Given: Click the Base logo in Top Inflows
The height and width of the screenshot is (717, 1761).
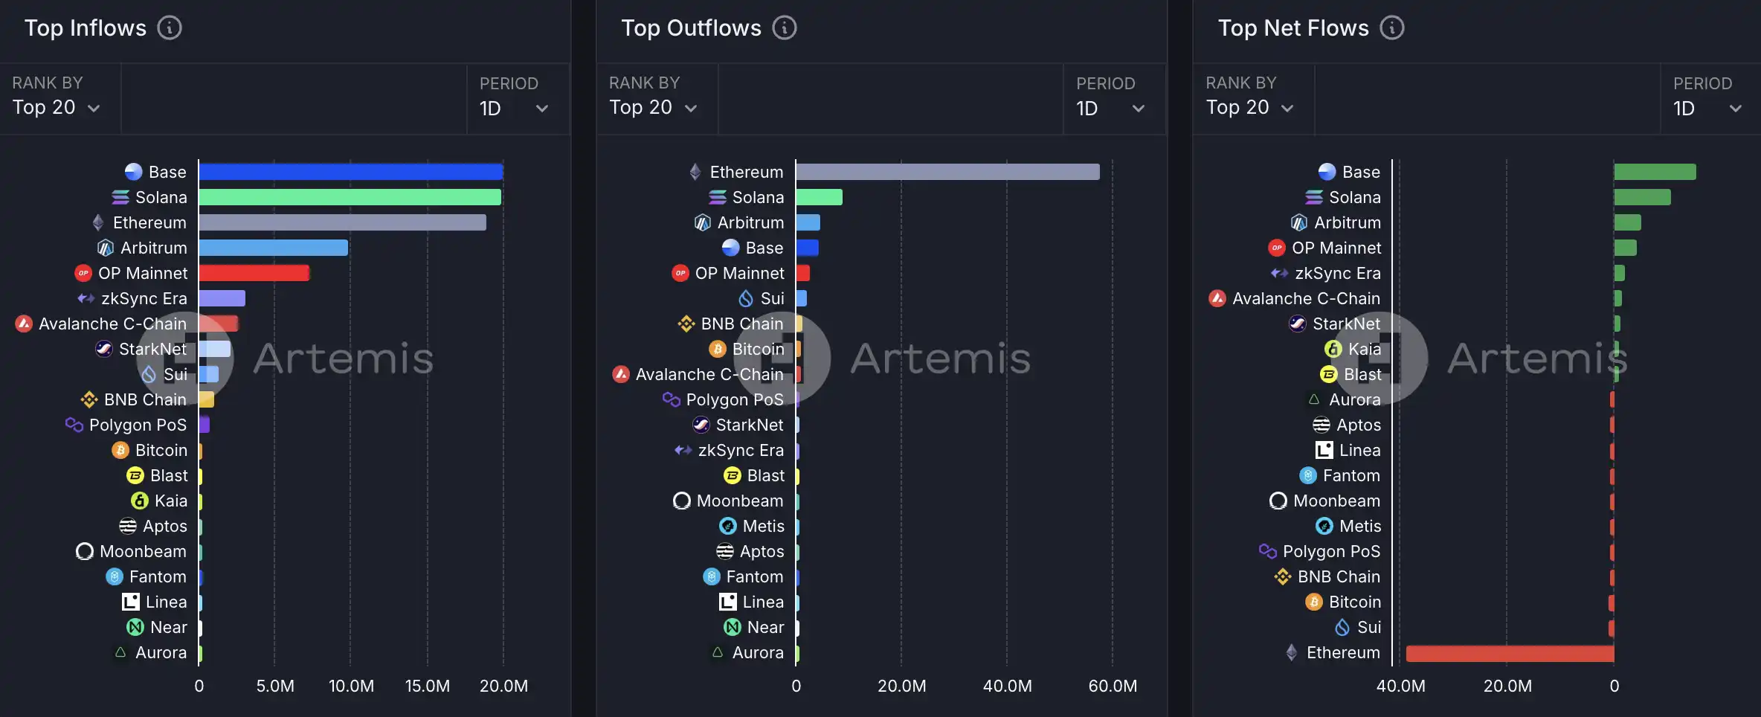Looking at the screenshot, I should (134, 172).
